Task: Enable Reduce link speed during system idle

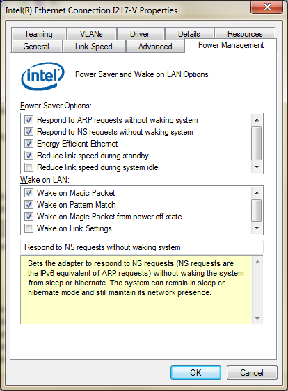Action: click(x=29, y=167)
